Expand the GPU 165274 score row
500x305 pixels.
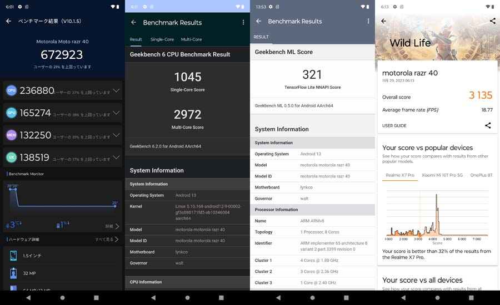[62, 113]
